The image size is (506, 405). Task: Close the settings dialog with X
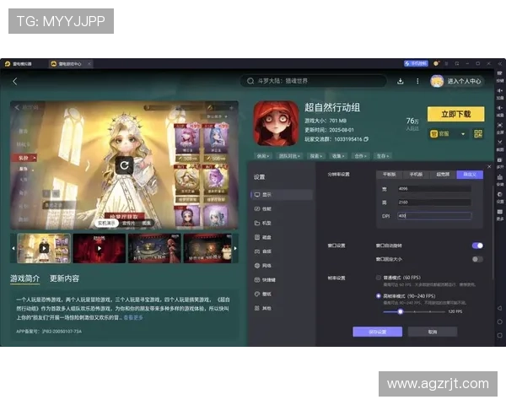[x=489, y=167]
